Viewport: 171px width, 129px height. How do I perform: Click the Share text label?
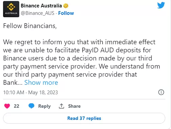(x=74, y=106)
